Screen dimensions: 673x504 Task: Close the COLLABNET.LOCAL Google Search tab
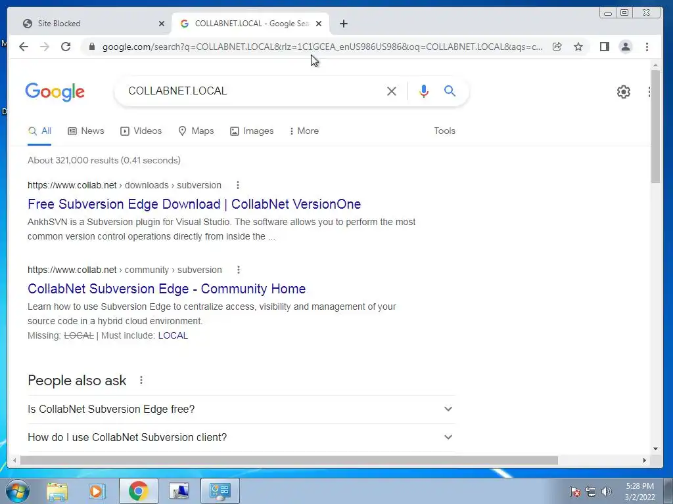(319, 24)
